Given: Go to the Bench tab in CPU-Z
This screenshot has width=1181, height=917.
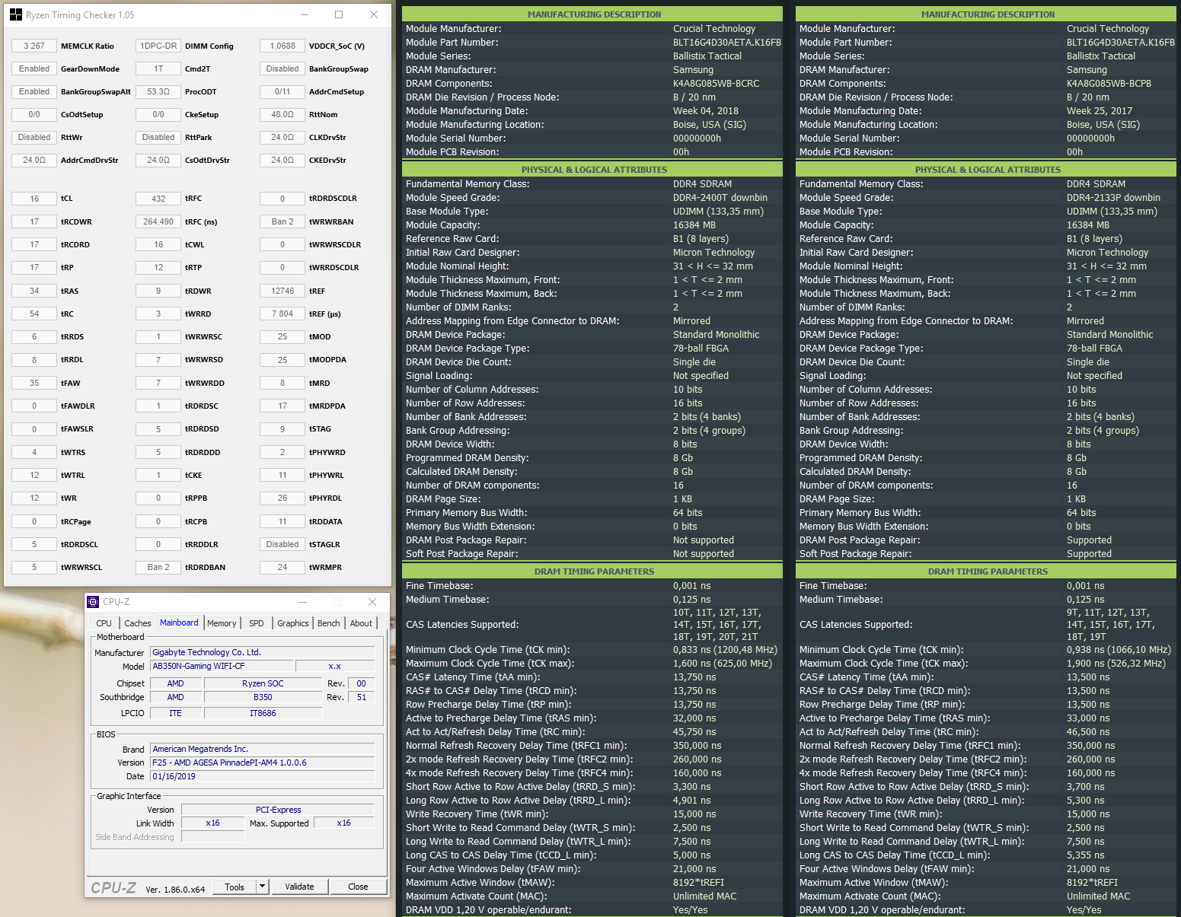Looking at the screenshot, I should coord(329,623).
